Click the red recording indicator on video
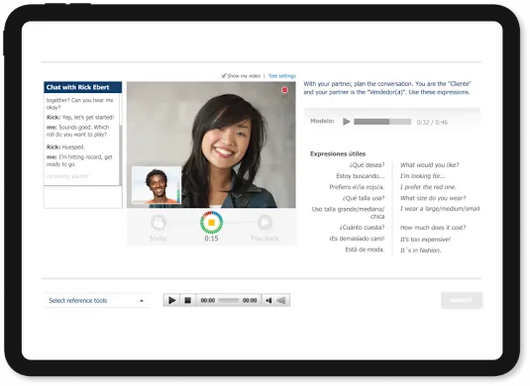This screenshot has height=386, width=530. (284, 90)
